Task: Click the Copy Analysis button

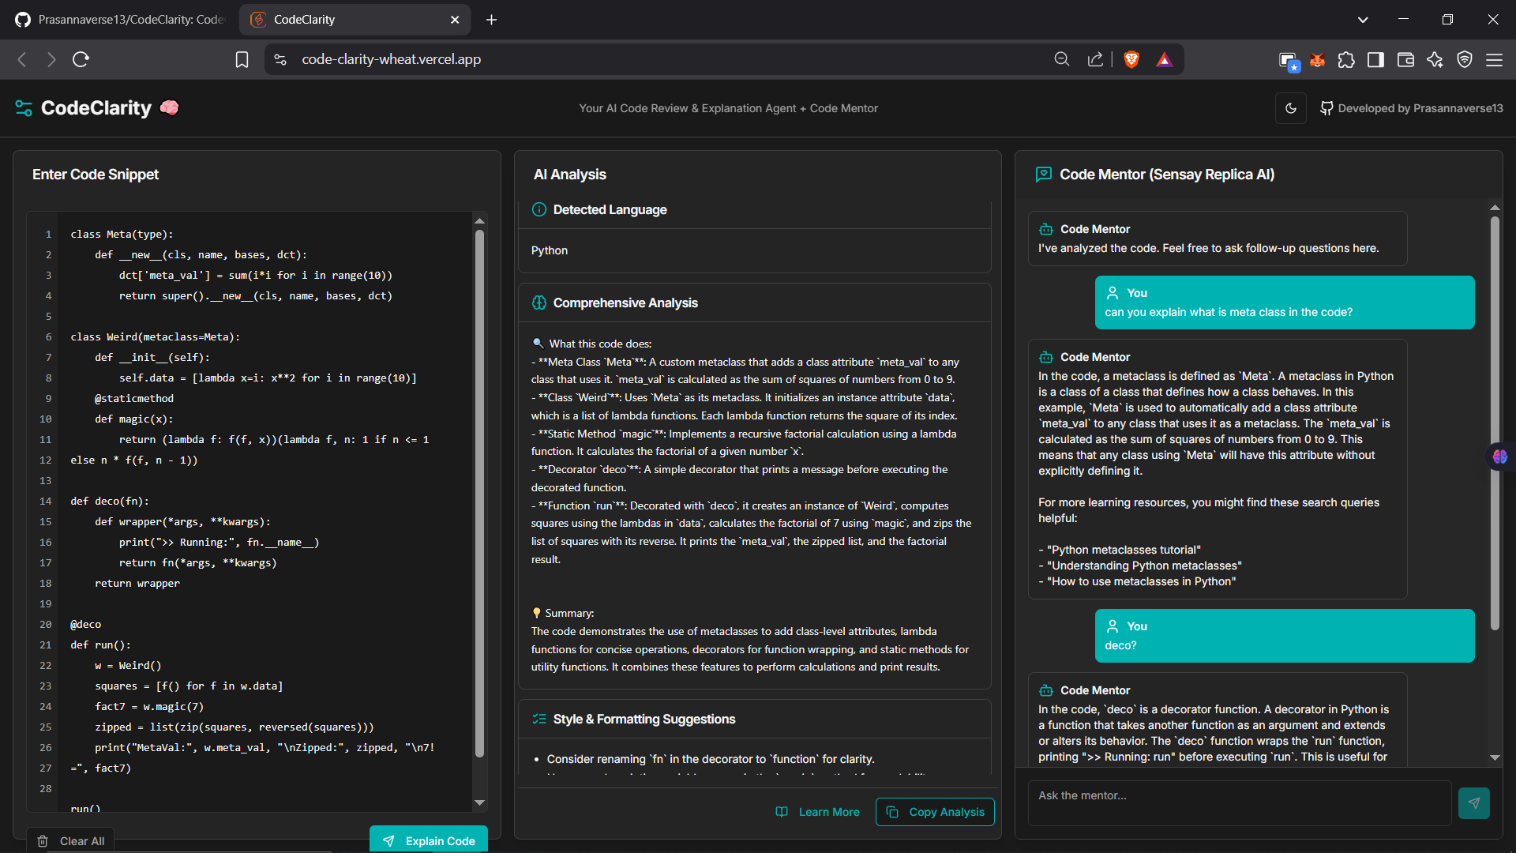Action: tap(934, 811)
